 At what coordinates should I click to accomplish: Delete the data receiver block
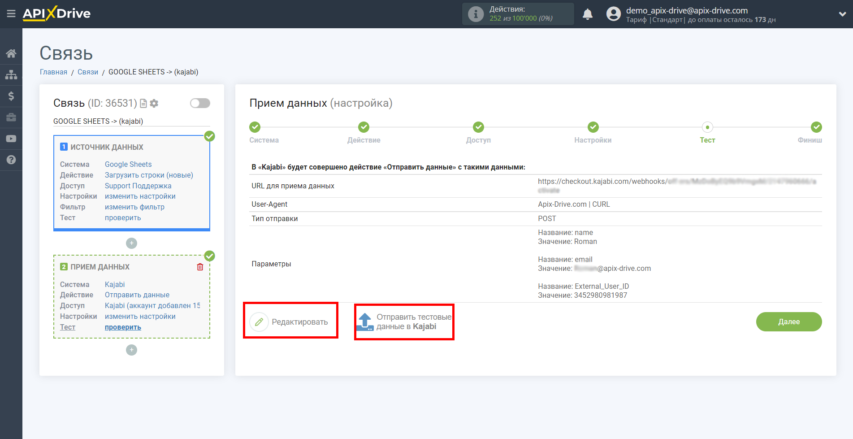pos(200,267)
